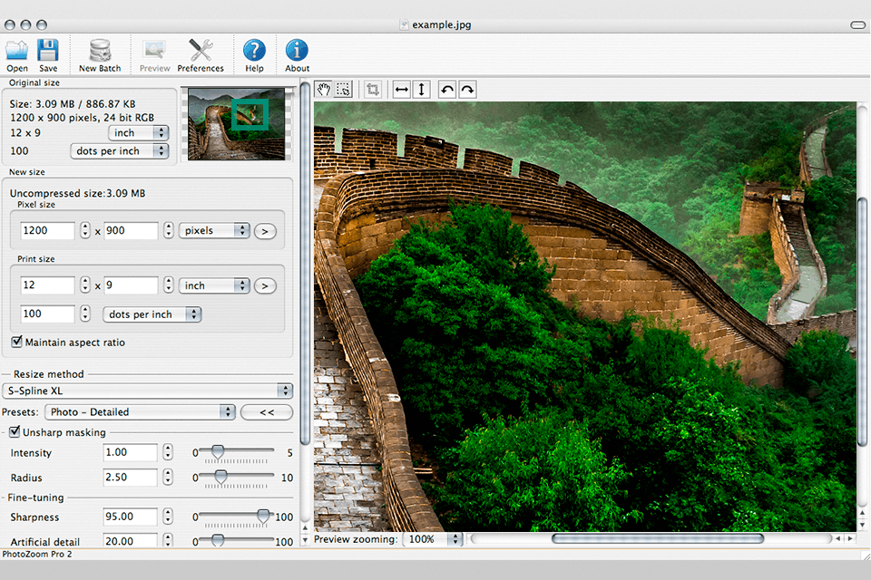Click the pixel size arrow button
The width and height of the screenshot is (871, 580).
coord(265,231)
